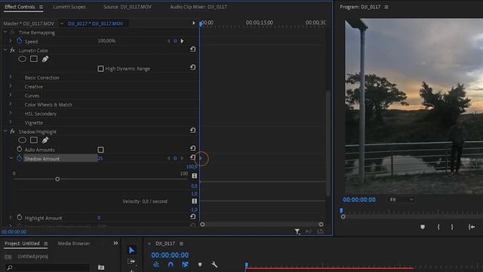Reset the High Dynamic Range parameter
The width and height of the screenshot is (483, 272).
click(x=193, y=67)
